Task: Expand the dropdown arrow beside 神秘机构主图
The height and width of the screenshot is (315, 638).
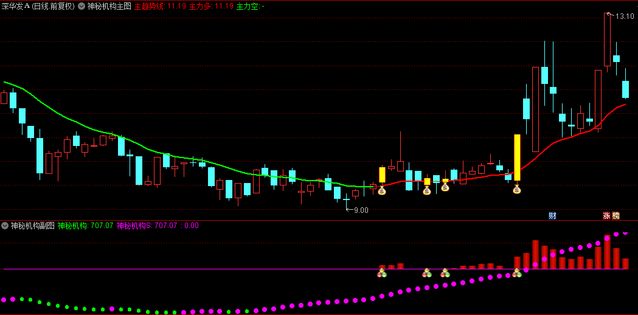Action: point(81,6)
